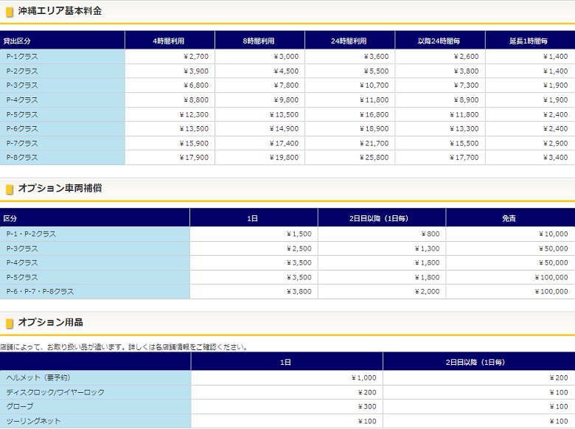Click the 貸出区分 header cell
Viewport: 575px width, 429px height.
pyautogui.click(x=17, y=41)
